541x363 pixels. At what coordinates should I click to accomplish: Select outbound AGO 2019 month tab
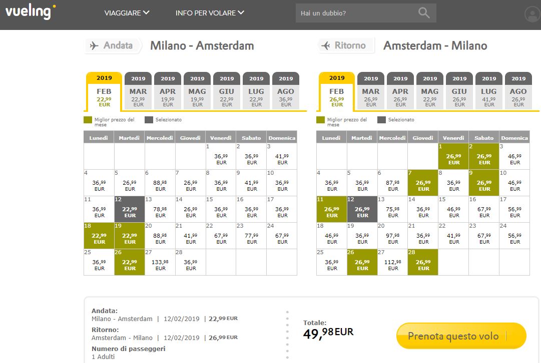pos(286,91)
